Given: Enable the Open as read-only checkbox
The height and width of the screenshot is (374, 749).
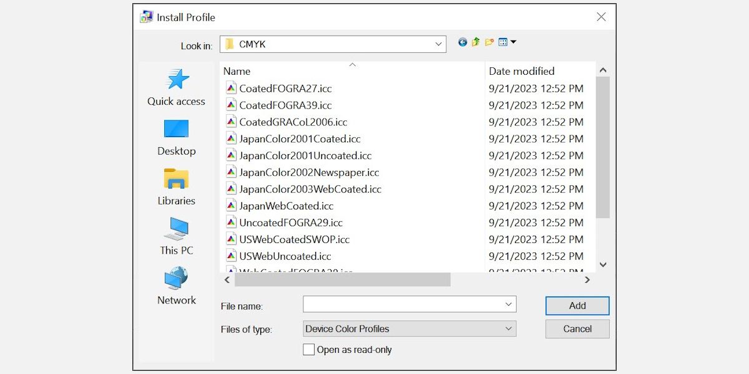Looking at the screenshot, I should (308, 350).
